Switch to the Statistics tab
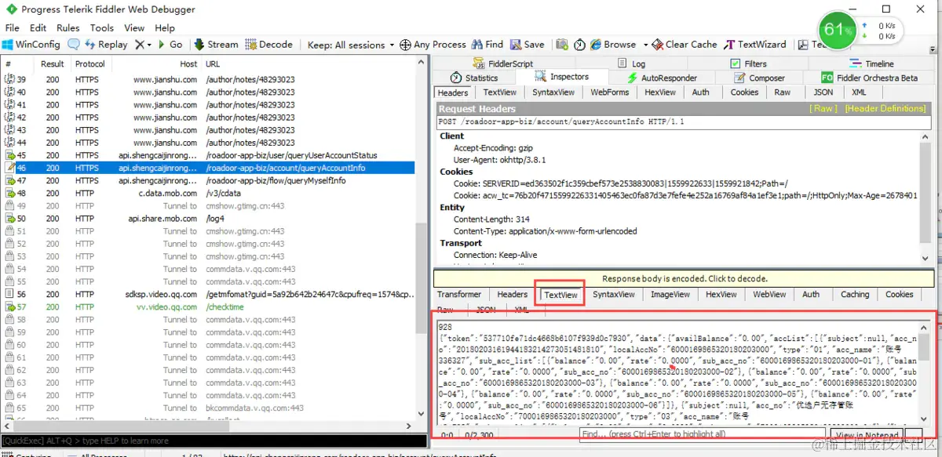 [x=475, y=78]
